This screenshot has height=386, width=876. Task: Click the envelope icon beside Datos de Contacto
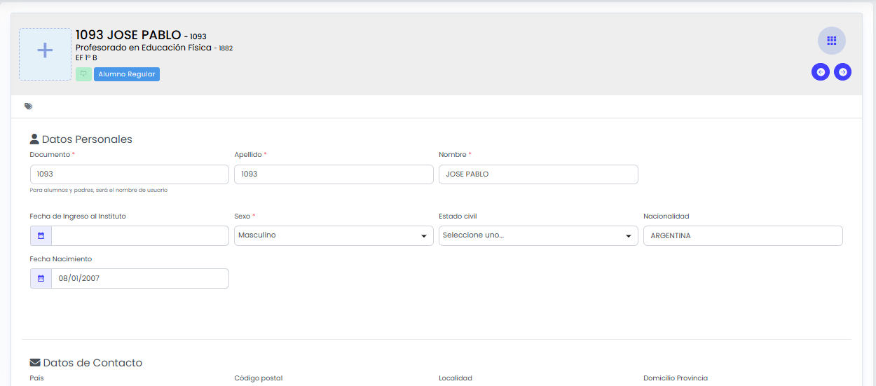pyautogui.click(x=35, y=363)
